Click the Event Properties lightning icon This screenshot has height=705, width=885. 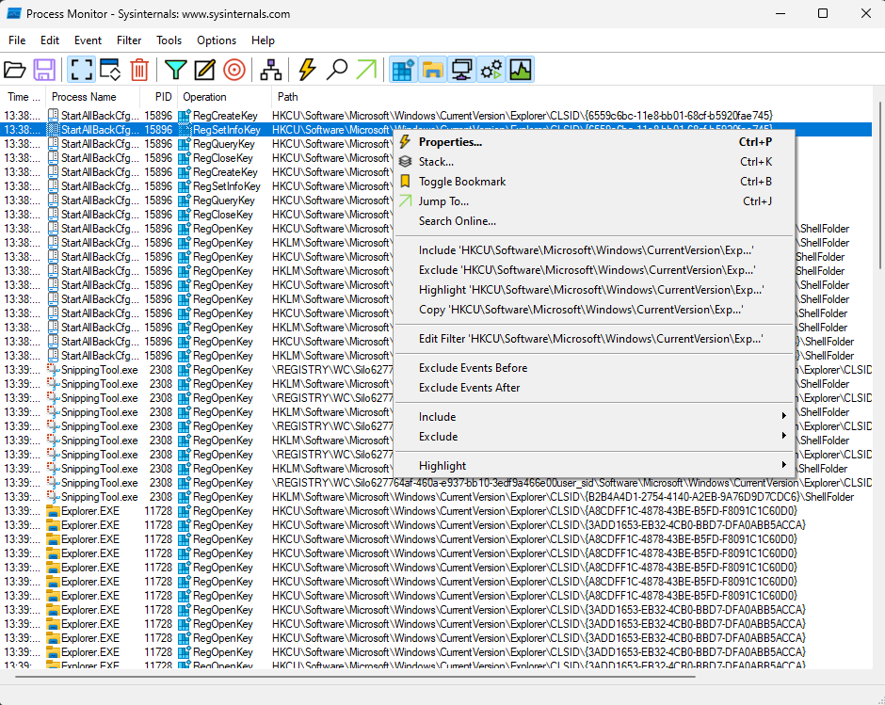[x=307, y=70]
